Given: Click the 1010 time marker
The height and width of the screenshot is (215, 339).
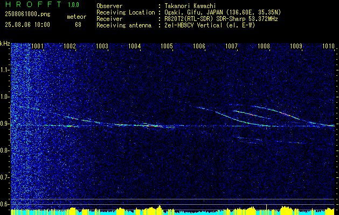Looking at the screenshot, I should pyautogui.click(x=328, y=46).
